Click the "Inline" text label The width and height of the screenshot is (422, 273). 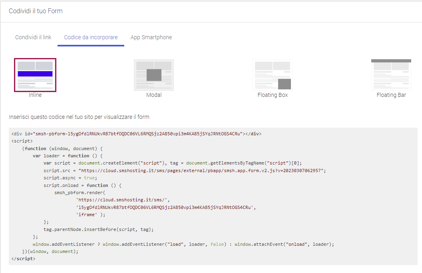[x=35, y=95]
